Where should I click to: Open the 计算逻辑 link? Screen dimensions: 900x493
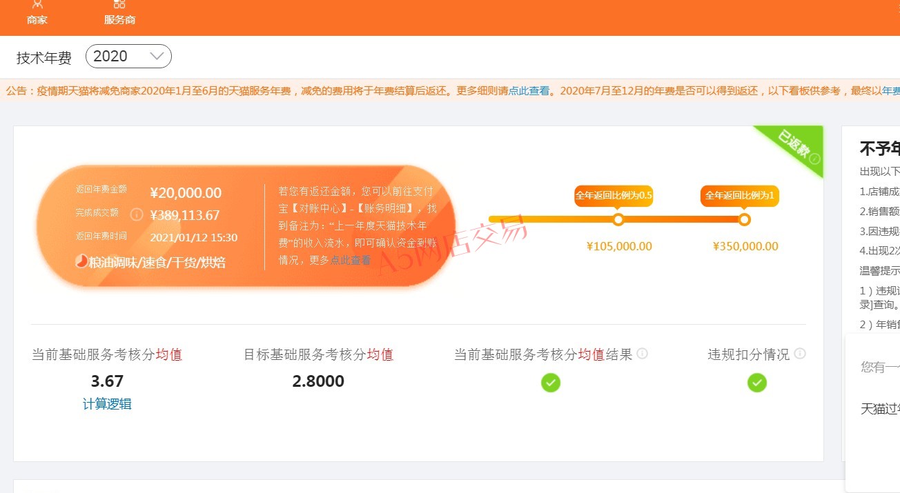107,404
